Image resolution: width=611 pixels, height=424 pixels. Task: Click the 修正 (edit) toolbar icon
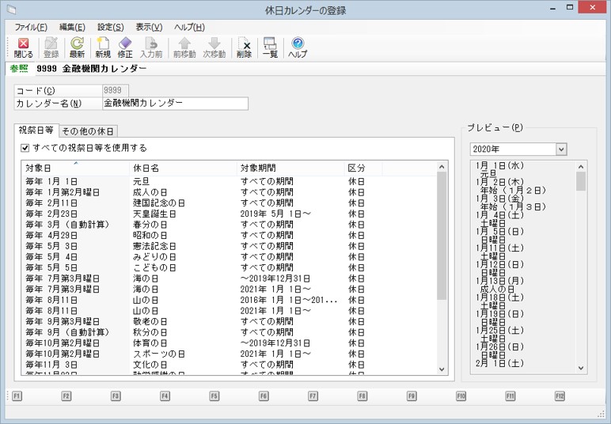pos(125,48)
